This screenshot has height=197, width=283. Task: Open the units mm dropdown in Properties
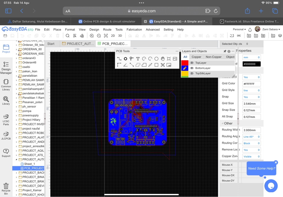click(251, 57)
